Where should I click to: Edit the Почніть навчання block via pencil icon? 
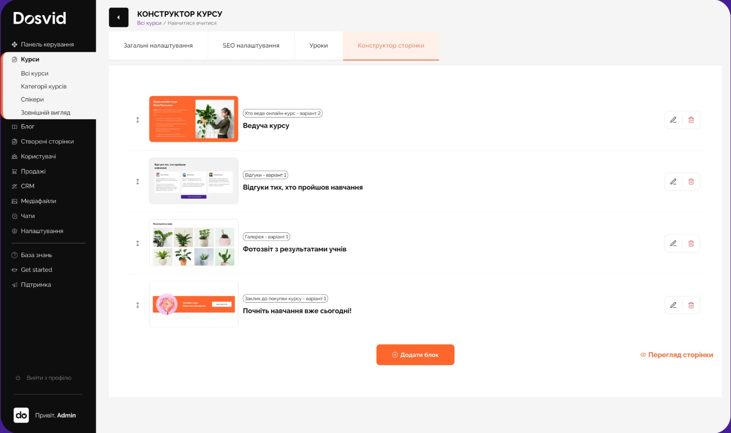673,305
